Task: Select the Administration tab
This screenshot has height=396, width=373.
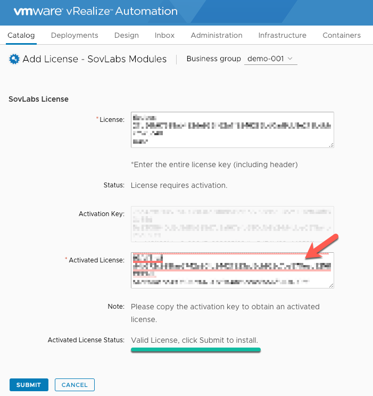Action: 217,35
